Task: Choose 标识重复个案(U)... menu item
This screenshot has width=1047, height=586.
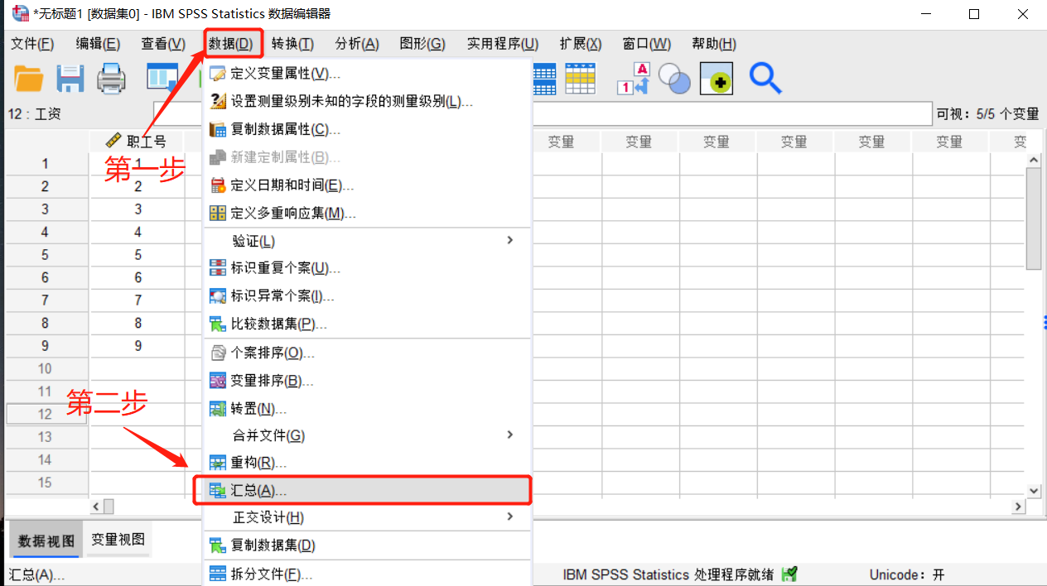Action: (x=367, y=268)
